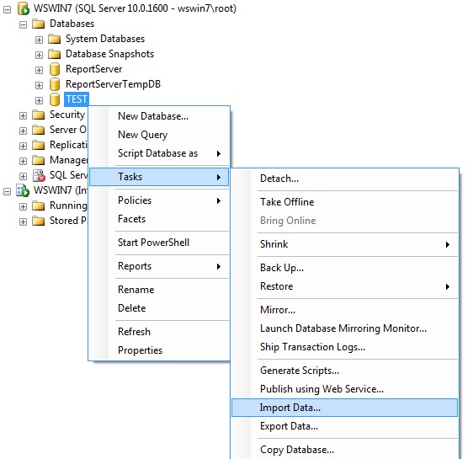Click the ReportServerTempDB database icon
The image size is (473, 459).
(x=55, y=84)
